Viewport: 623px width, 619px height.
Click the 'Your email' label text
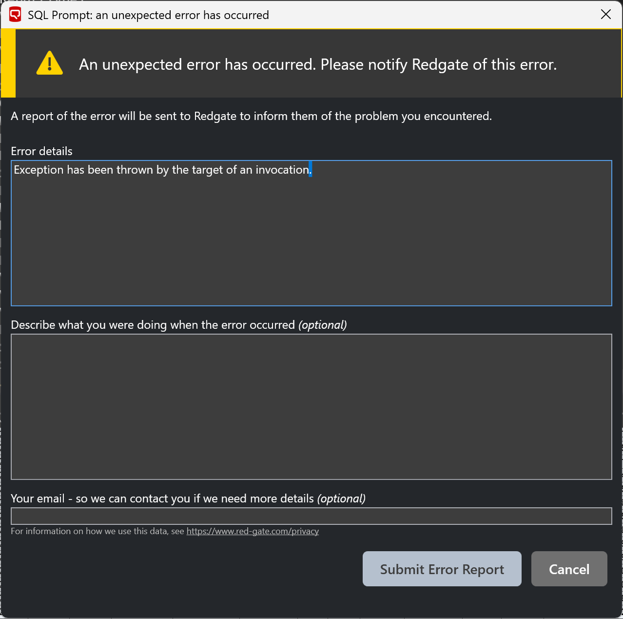pos(162,499)
